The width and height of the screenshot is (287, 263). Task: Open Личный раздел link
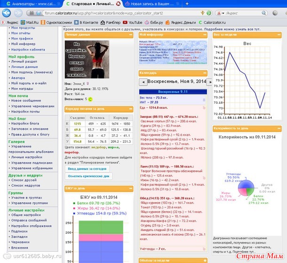click(24, 61)
